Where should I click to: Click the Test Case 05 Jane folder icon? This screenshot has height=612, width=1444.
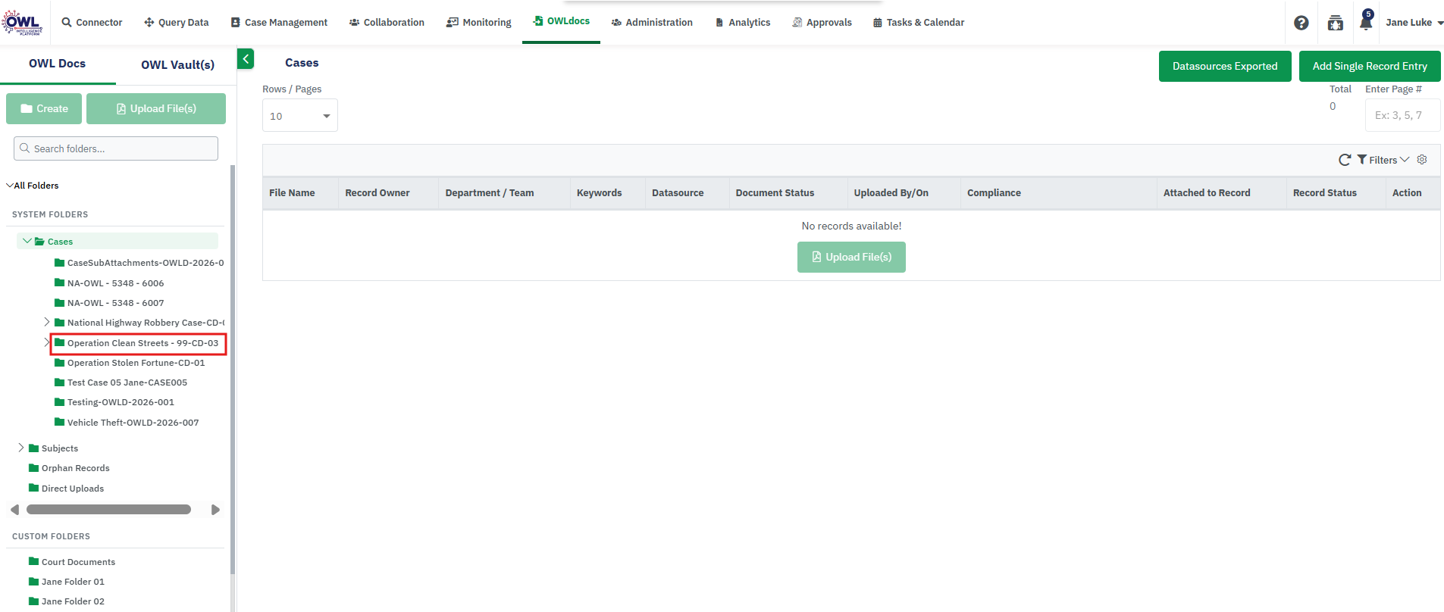[59, 382]
